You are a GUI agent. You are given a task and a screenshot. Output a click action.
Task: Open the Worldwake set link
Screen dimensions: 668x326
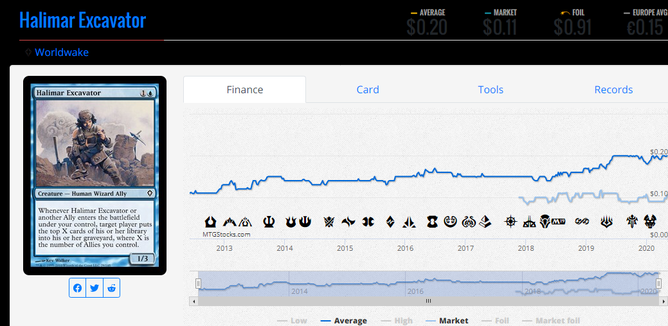[x=62, y=53]
